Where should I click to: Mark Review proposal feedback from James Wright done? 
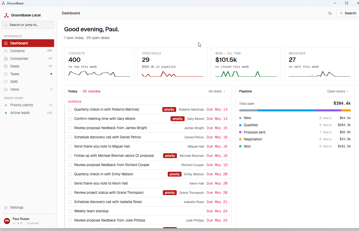pyautogui.click(x=70, y=128)
